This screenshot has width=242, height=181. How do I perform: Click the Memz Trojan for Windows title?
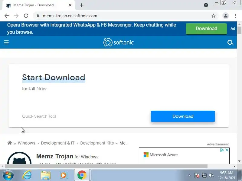(67, 156)
